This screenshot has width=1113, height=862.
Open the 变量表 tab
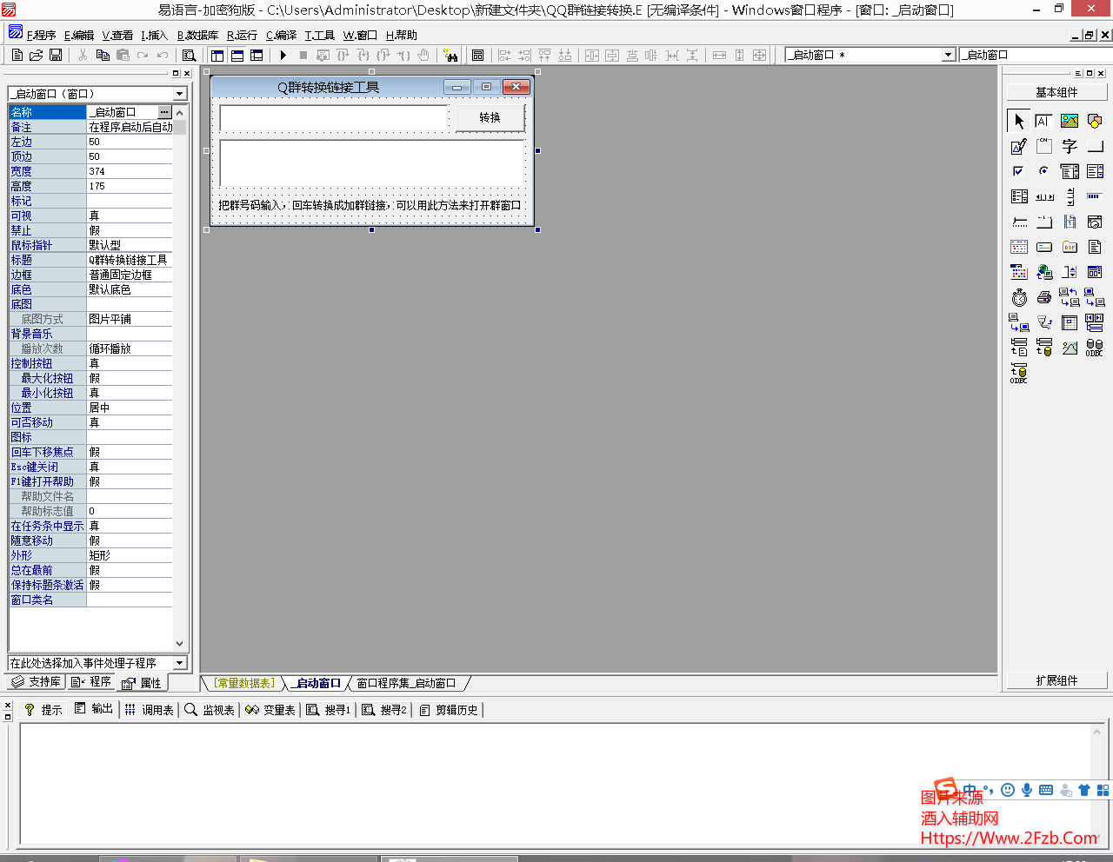click(x=270, y=710)
